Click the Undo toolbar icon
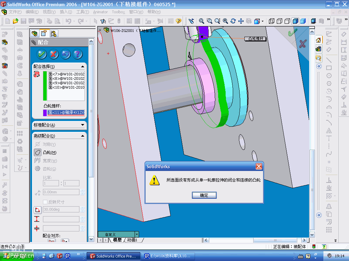 68,21
